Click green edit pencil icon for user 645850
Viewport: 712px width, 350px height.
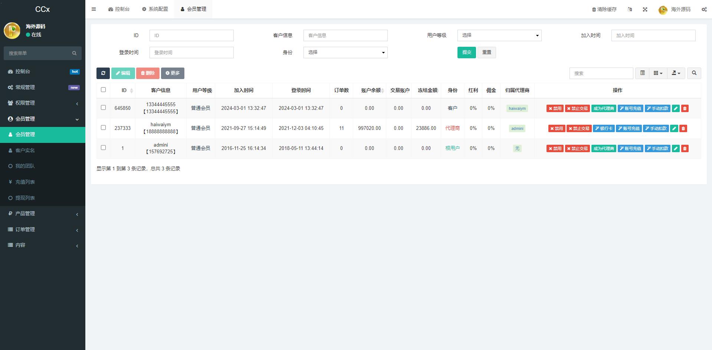[x=676, y=108]
